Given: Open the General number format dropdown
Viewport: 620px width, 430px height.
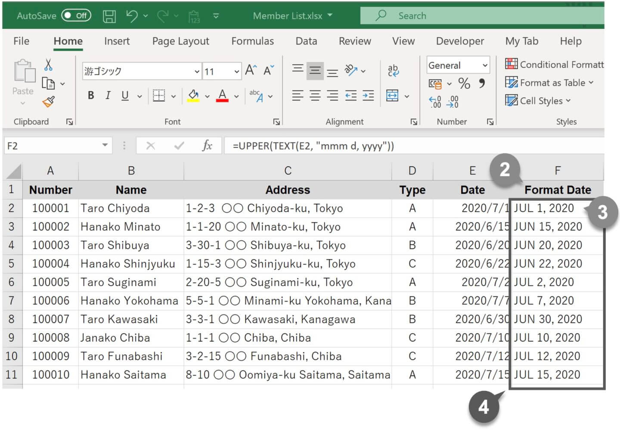Looking at the screenshot, I should (x=486, y=65).
